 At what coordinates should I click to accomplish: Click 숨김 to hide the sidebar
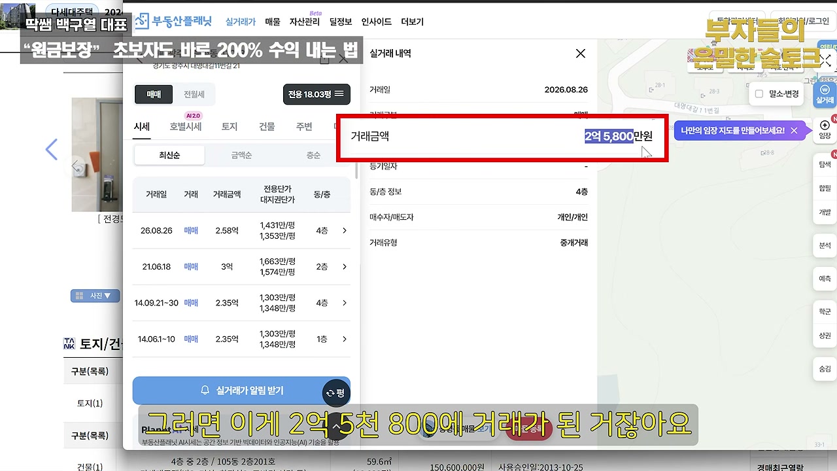pos(825,369)
